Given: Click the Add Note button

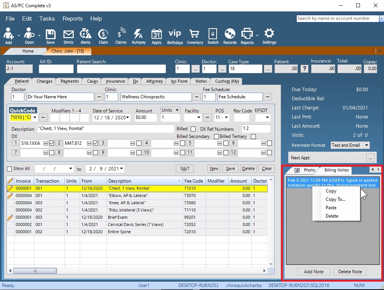Looking at the screenshot, I should [313, 271].
